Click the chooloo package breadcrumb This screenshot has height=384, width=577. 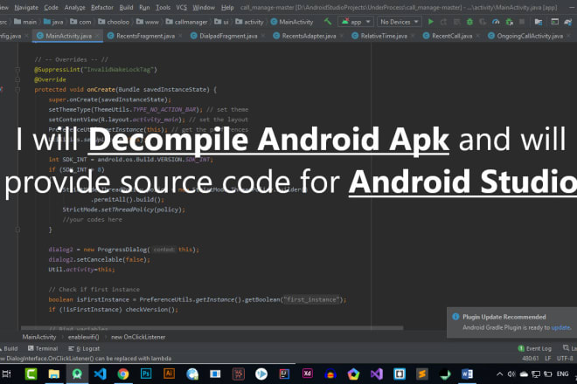(x=114, y=22)
